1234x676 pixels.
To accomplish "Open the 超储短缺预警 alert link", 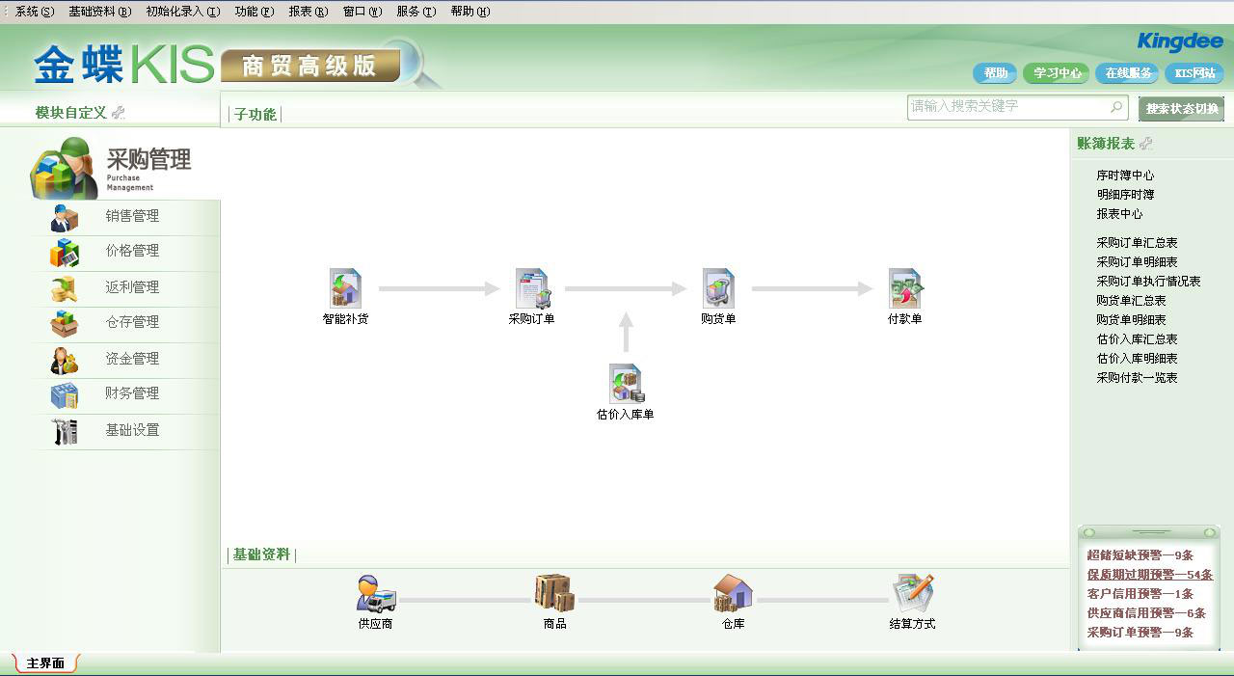I will pyautogui.click(x=1140, y=555).
